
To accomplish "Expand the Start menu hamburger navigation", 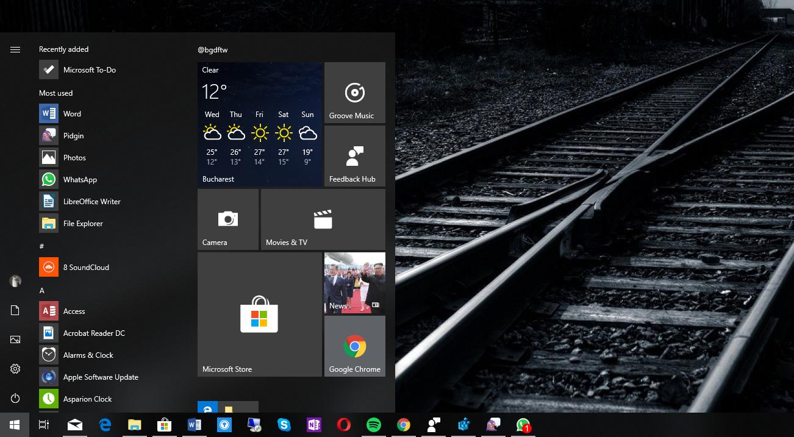I will click(15, 49).
